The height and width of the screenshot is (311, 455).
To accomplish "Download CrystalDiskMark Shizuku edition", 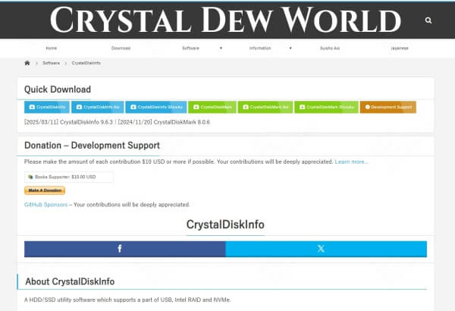I will [x=326, y=107].
